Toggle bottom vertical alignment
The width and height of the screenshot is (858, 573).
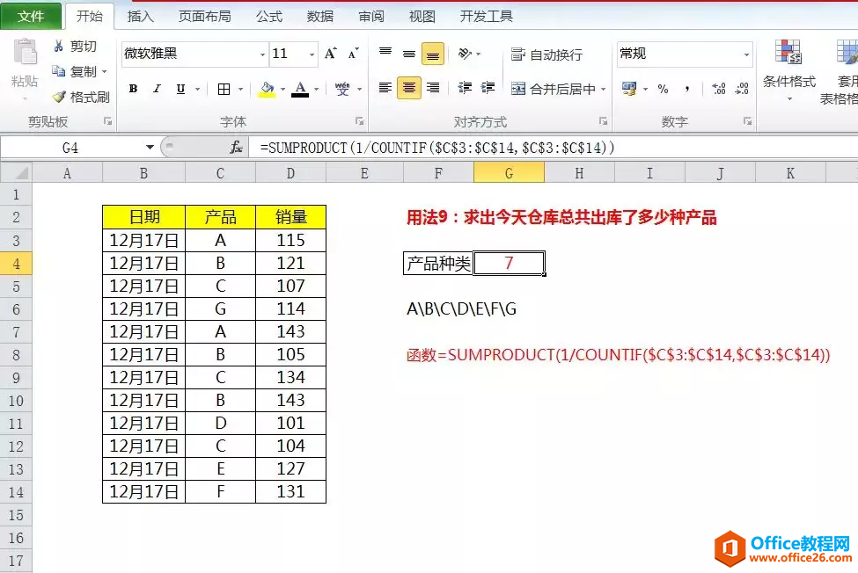pyautogui.click(x=432, y=54)
